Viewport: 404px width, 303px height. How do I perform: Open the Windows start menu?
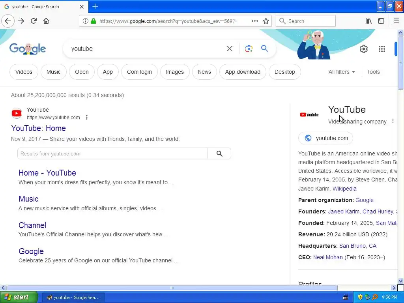pos(19,297)
